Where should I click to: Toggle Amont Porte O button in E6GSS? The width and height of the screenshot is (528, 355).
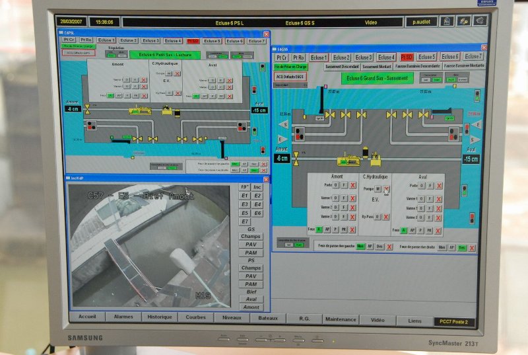(335, 186)
